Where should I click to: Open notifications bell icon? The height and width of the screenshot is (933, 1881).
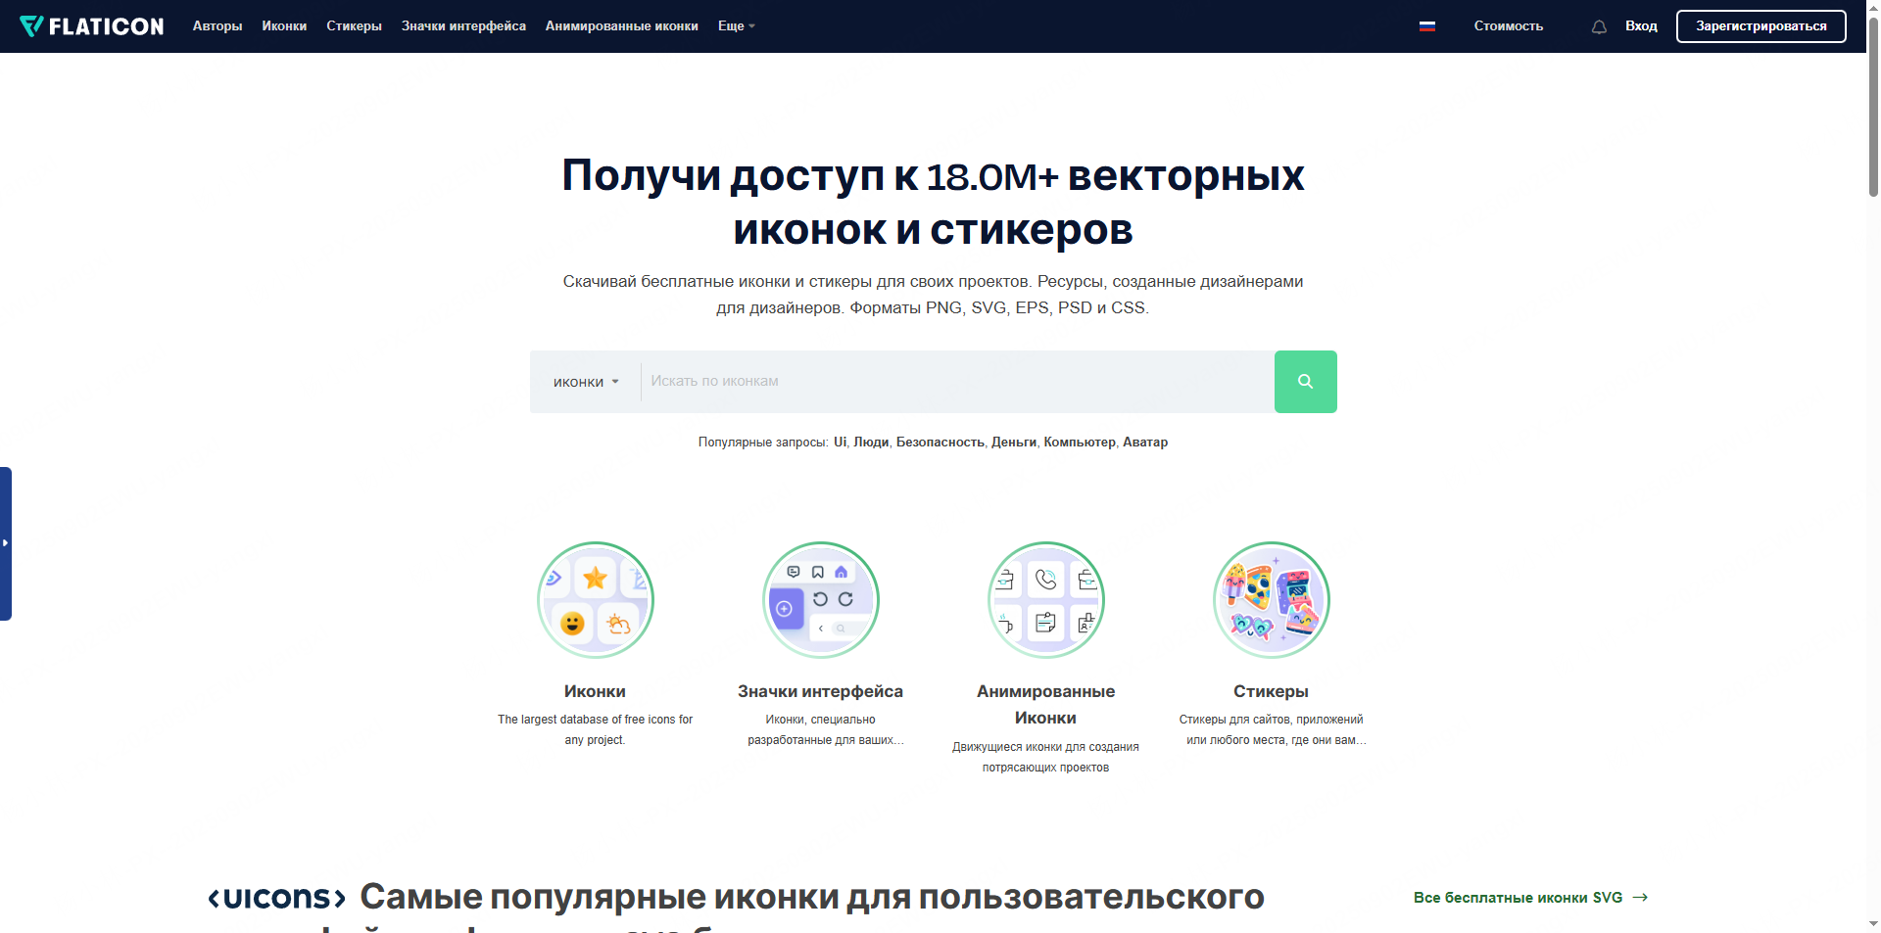1599,26
